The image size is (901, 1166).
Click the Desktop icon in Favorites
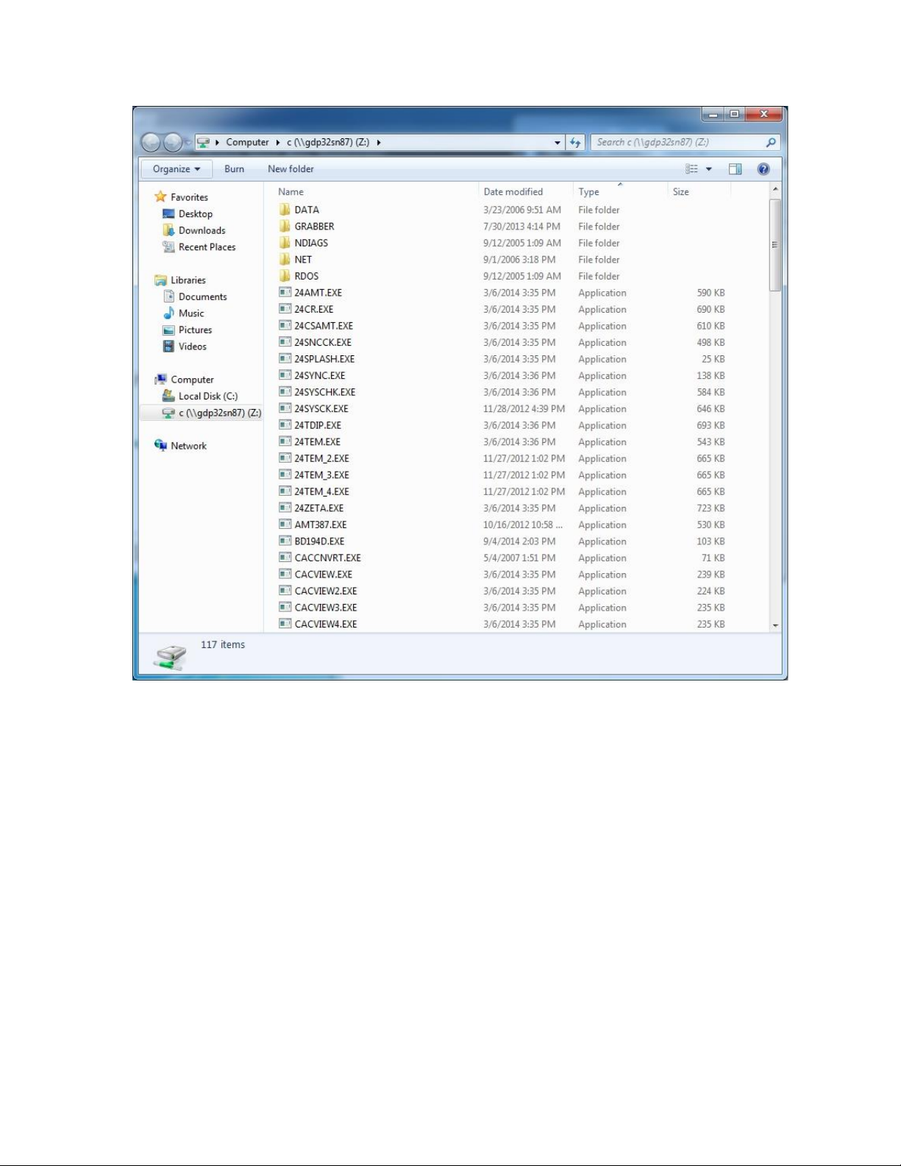(x=168, y=214)
